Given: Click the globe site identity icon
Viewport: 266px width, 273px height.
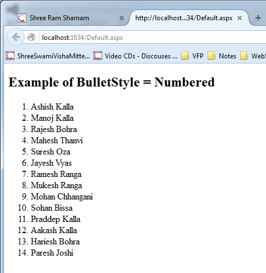Looking at the screenshot, I should pos(31,37).
